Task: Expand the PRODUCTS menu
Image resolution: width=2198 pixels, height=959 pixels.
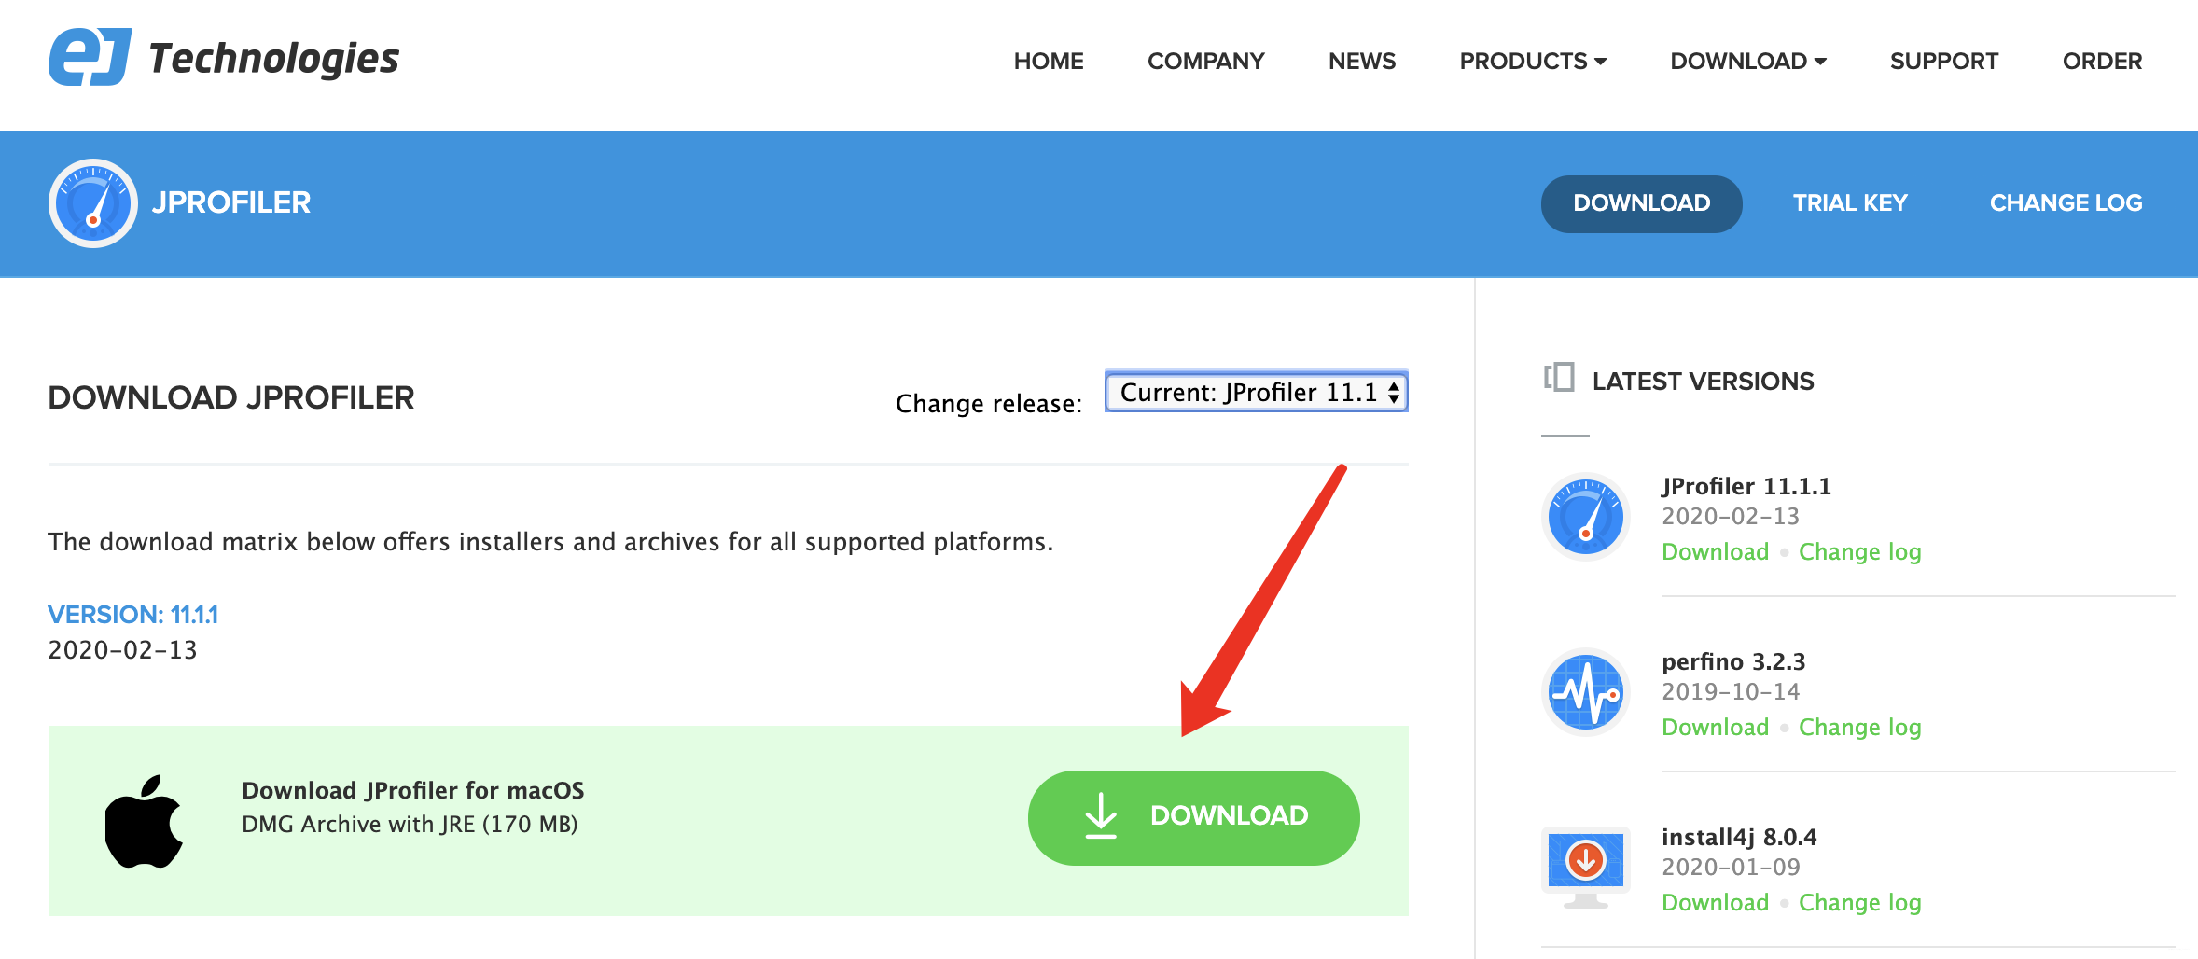Action: (1533, 61)
